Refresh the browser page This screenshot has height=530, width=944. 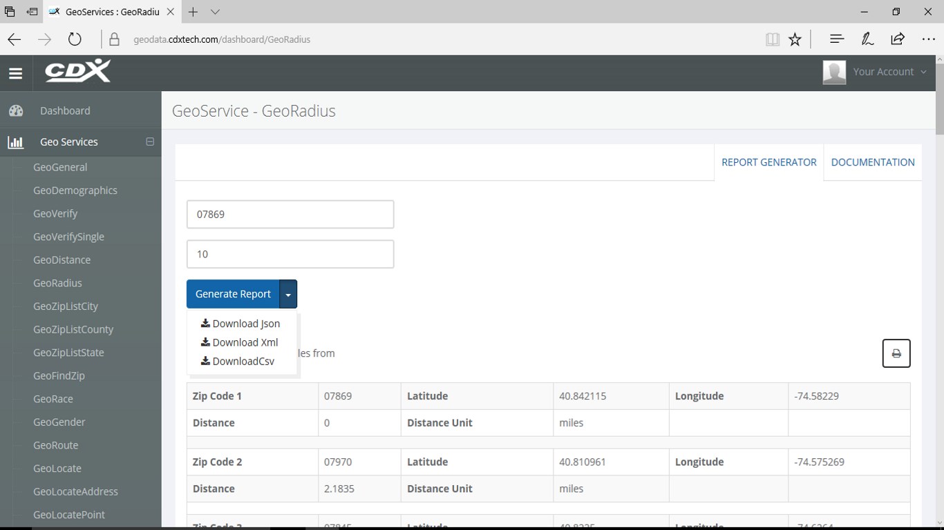[75, 39]
